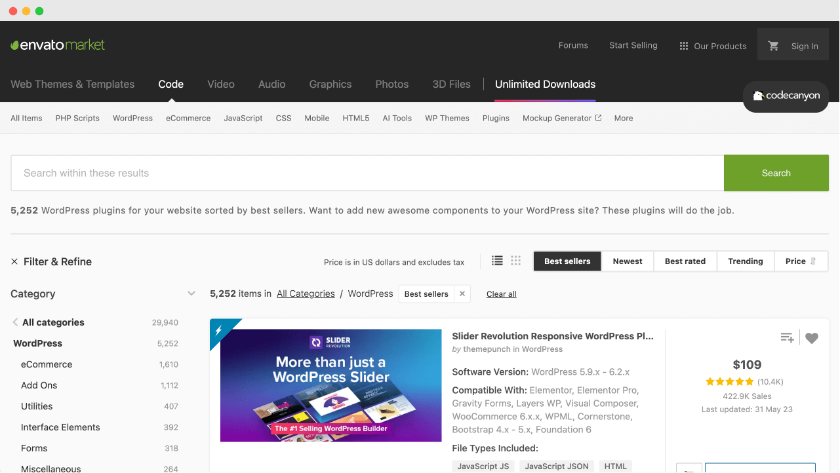Add Slider Revolution to a collection
Viewport: 840px width, 473px height.
(787, 338)
